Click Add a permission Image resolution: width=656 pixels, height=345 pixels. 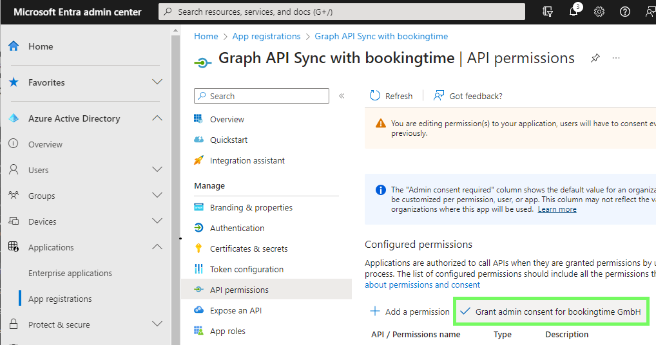[x=410, y=312]
